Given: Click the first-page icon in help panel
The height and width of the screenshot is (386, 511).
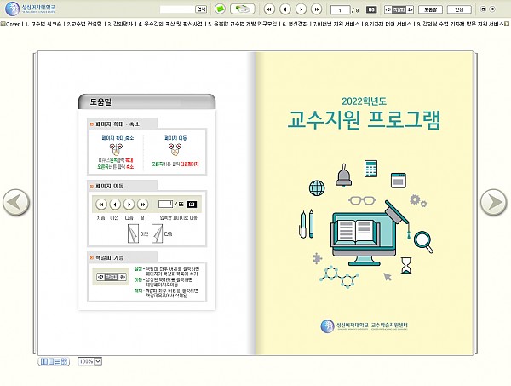Looking at the screenshot, I should [101, 205].
